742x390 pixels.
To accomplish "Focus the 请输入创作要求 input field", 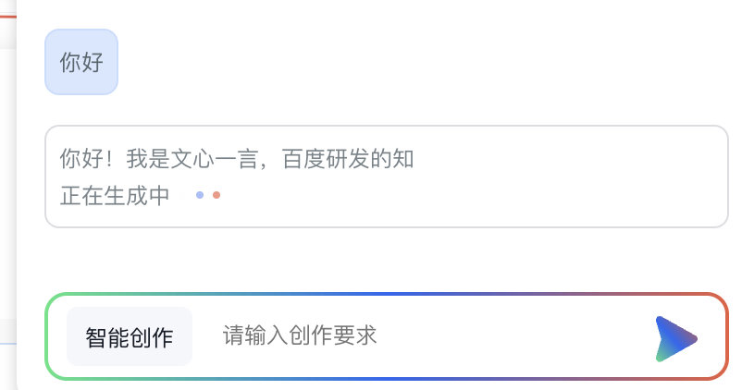I will tap(370, 335).
